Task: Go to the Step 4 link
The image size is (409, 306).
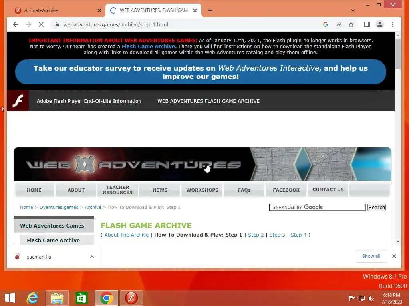Action: coord(298,235)
